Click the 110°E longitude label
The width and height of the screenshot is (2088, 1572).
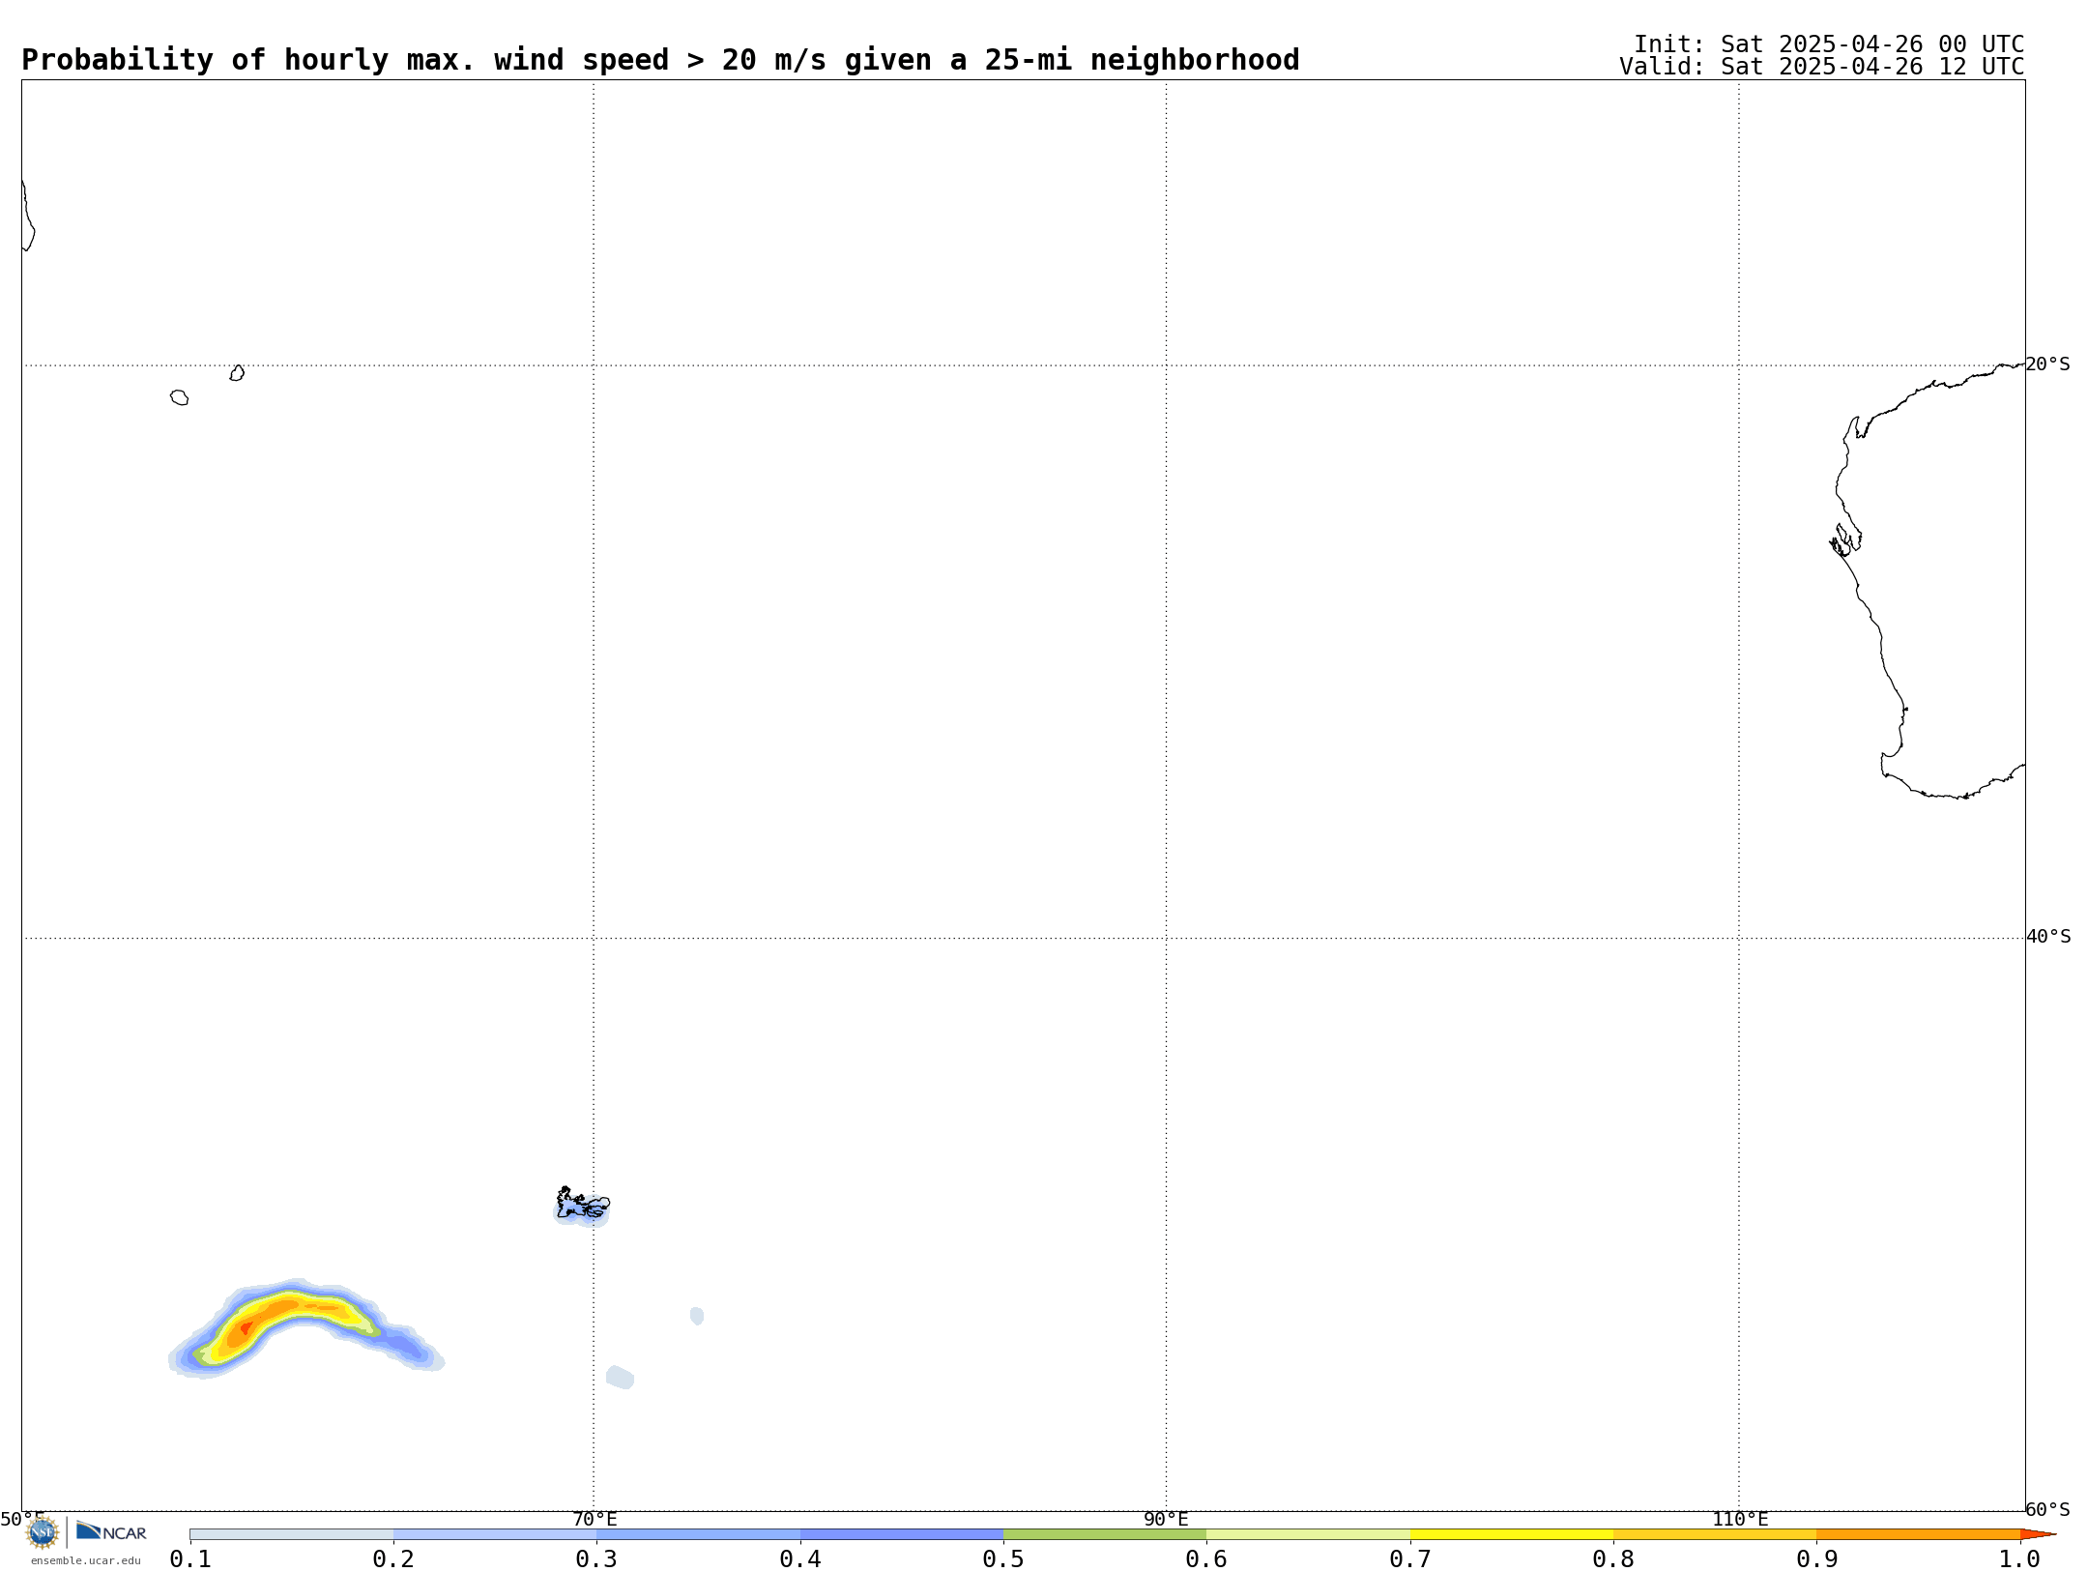point(1740,1519)
